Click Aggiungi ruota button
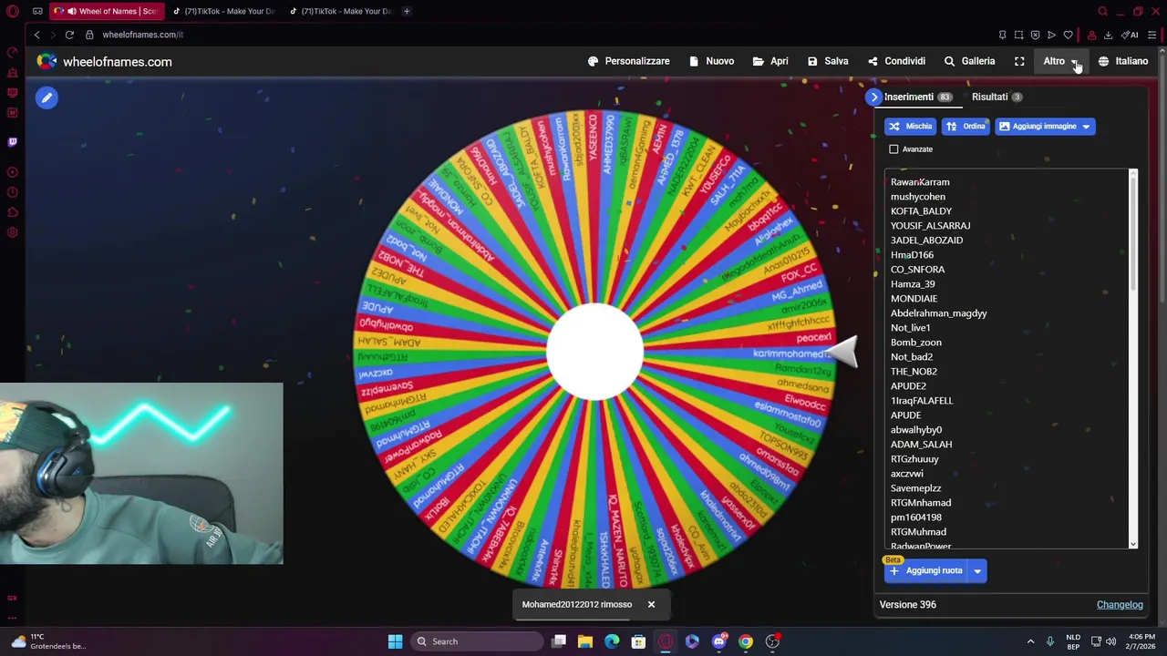The height and width of the screenshot is (656, 1167). tap(926, 571)
